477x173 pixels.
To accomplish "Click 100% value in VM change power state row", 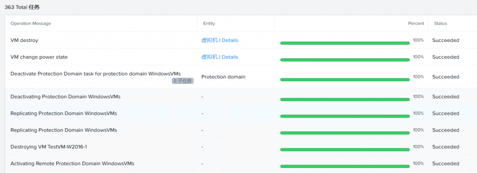I will tap(418, 56).
